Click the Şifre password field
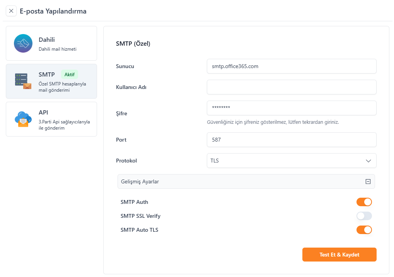Viewport: 394px width, 277px height. point(292,108)
